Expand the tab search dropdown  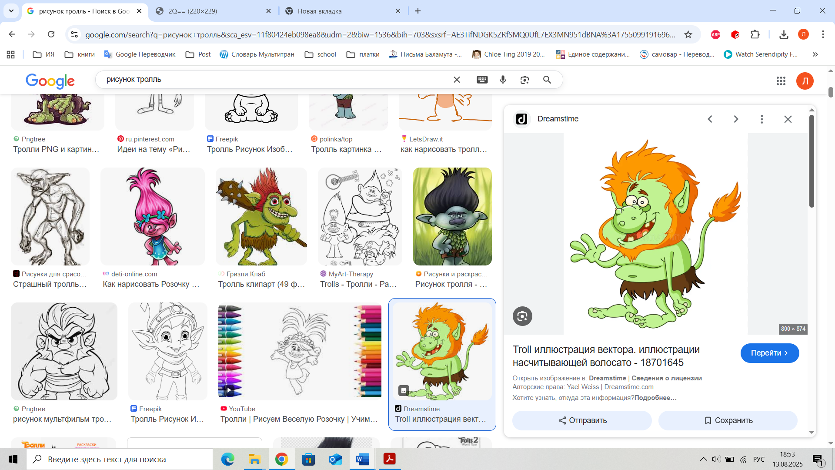11,11
